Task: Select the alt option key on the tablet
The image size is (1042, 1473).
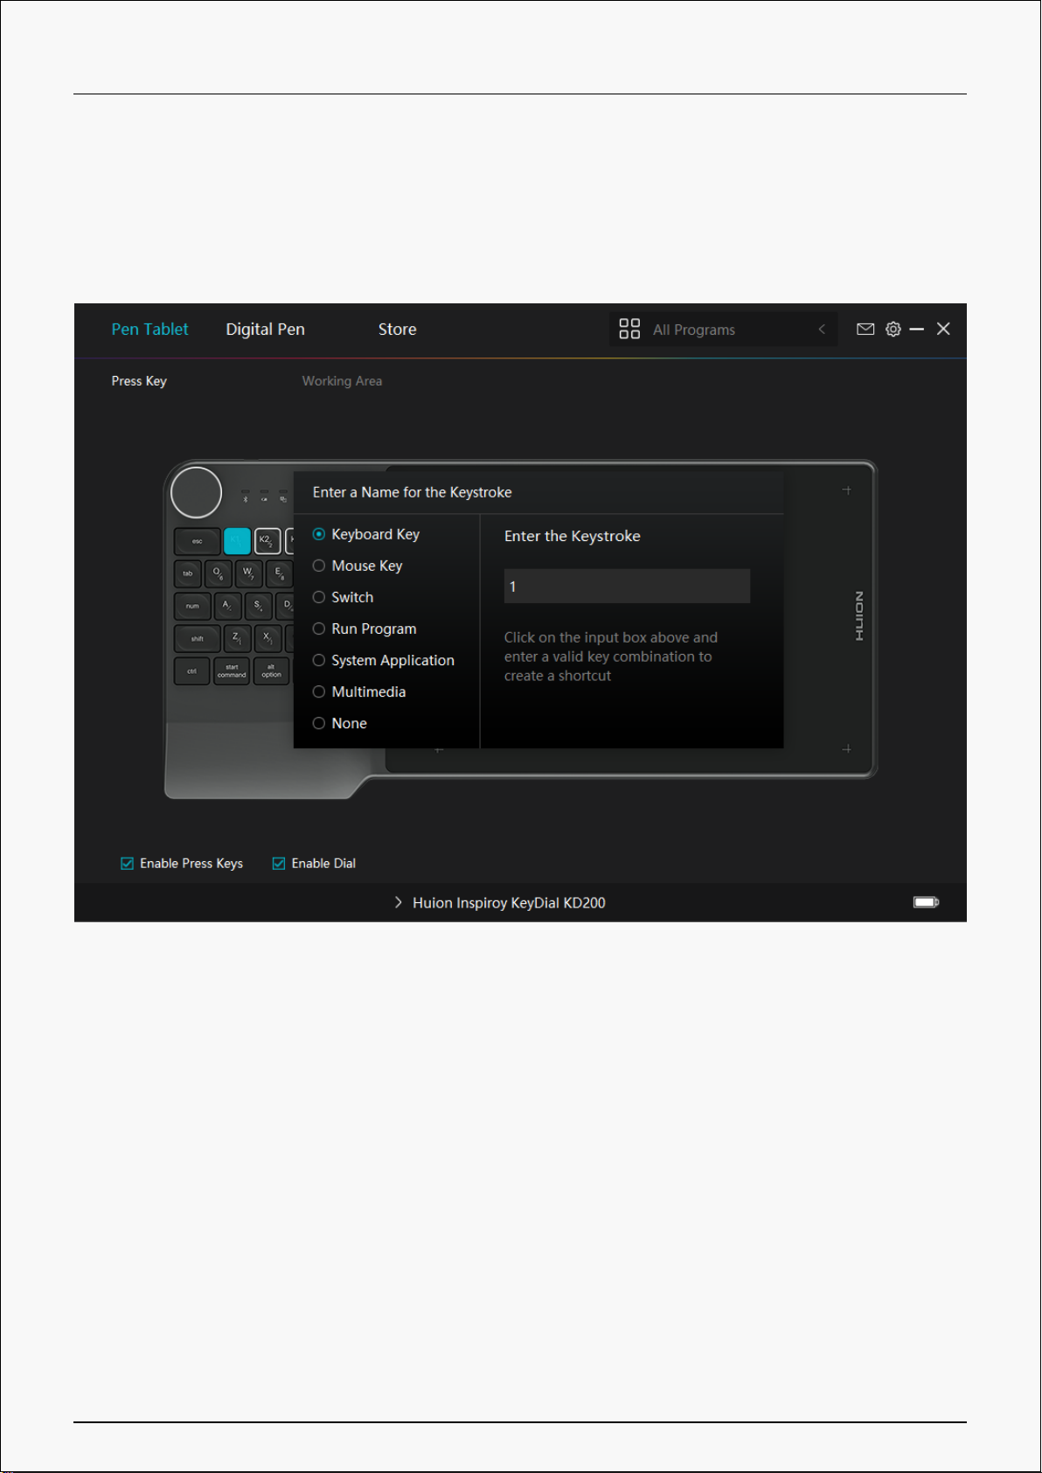Action: (x=272, y=671)
